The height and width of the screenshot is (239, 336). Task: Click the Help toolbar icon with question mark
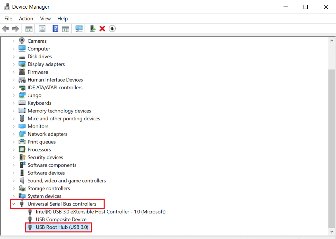[x=55, y=29]
